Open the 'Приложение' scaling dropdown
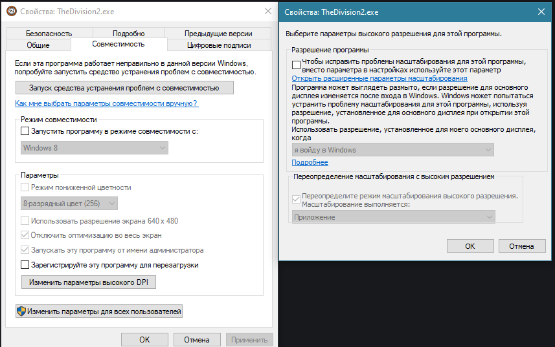Image resolution: width=555 pixels, height=347 pixels. click(x=394, y=217)
